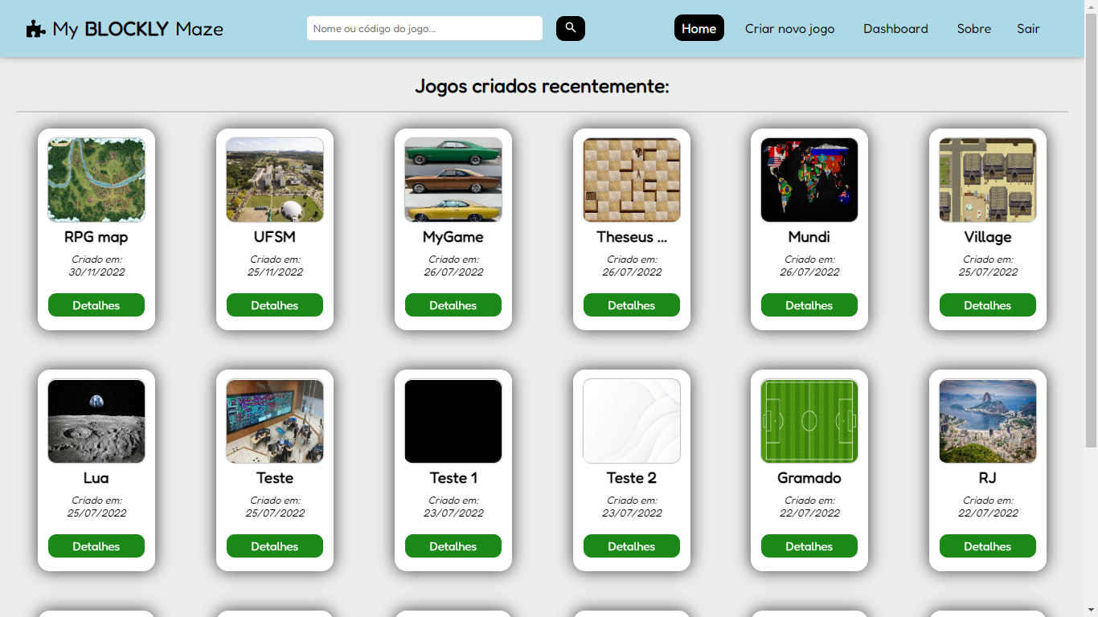This screenshot has width=1098, height=617.
Task: Click the 'Teste 2' game title
Action: [632, 478]
